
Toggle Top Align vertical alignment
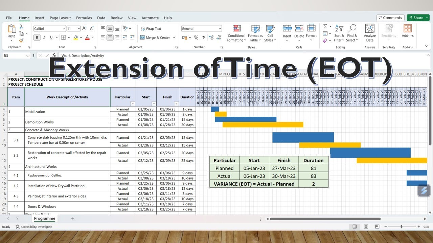click(103, 29)
